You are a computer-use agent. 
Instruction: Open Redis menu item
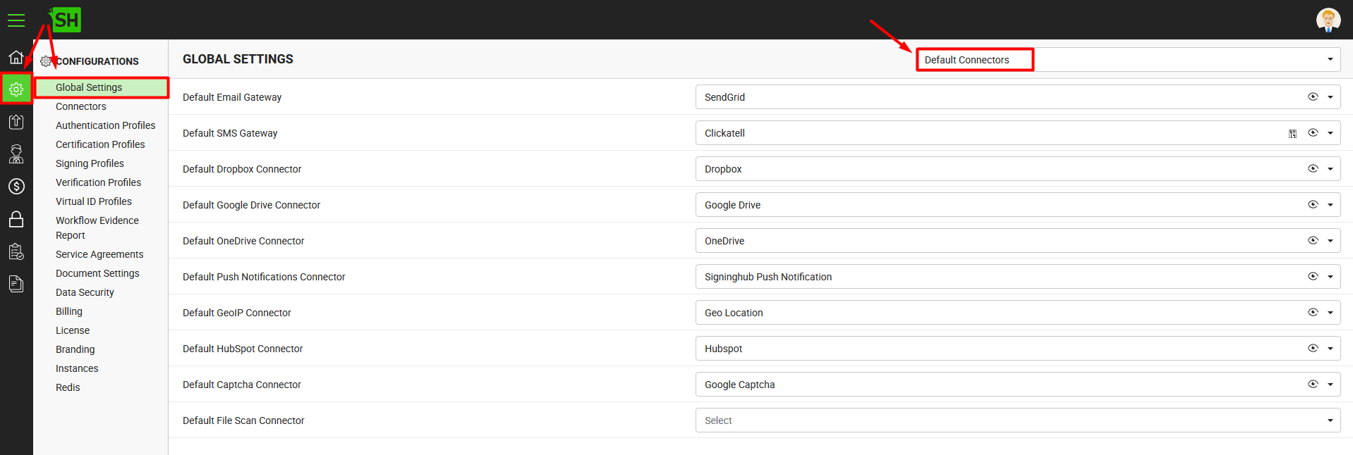click(x=68, y=387)
